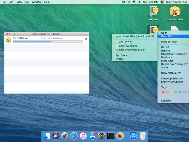The image size is (189, 142).
Task: Select App Store... in the submenu
Action: tap(135, 55)
